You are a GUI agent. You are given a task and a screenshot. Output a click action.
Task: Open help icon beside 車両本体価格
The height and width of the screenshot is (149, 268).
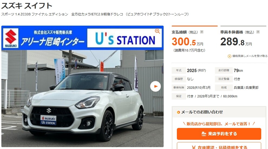click(258, 32)
